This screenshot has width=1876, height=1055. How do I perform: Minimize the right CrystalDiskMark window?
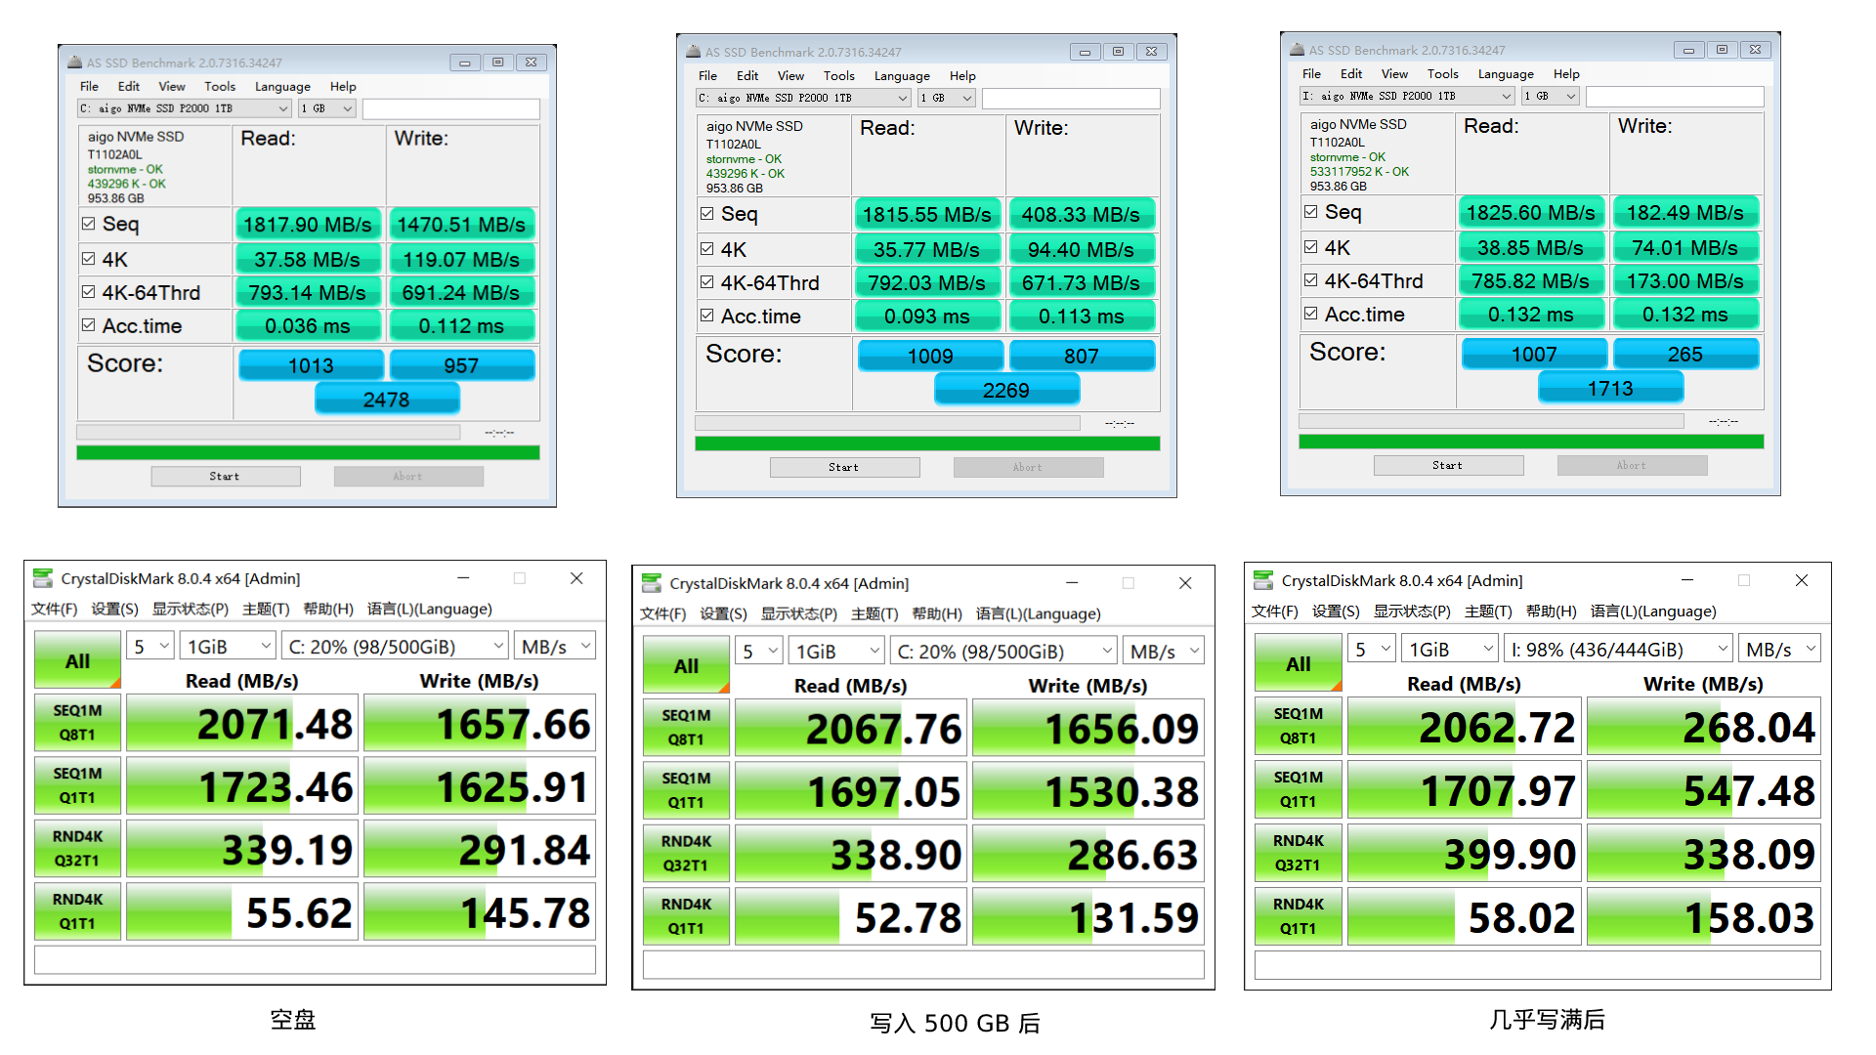coord(1686,580)
